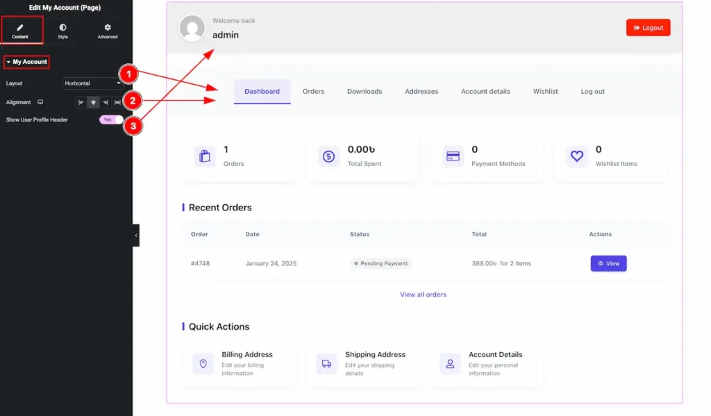Viewport: 711px width, 416px height.
Task: Click the Wishlist Items heart icon
Action: coord(576,156)
